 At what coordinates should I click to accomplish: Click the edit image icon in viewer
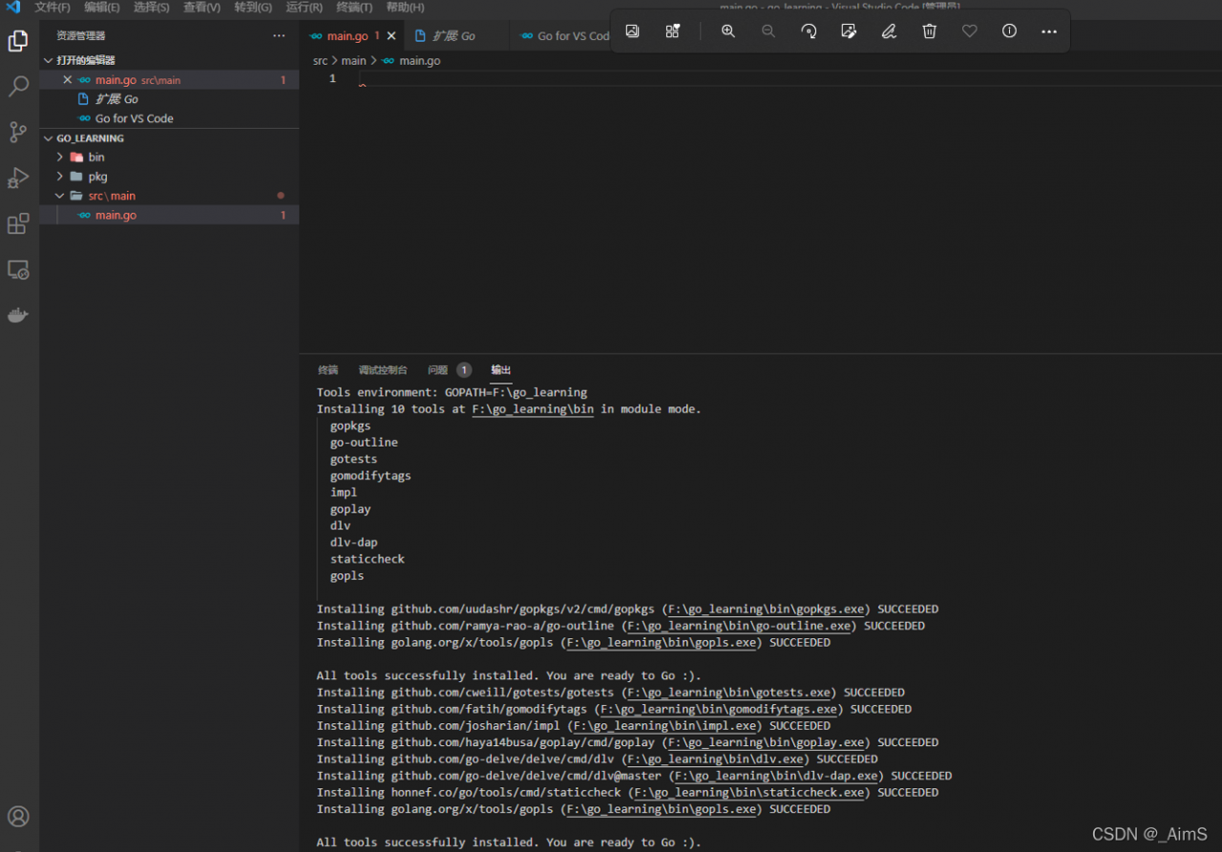point(849,31)
